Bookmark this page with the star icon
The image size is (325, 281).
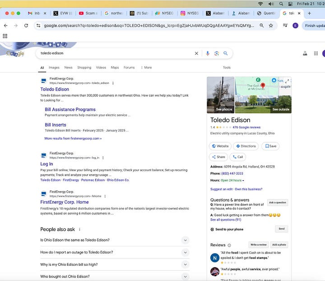(x=271, y=25)
